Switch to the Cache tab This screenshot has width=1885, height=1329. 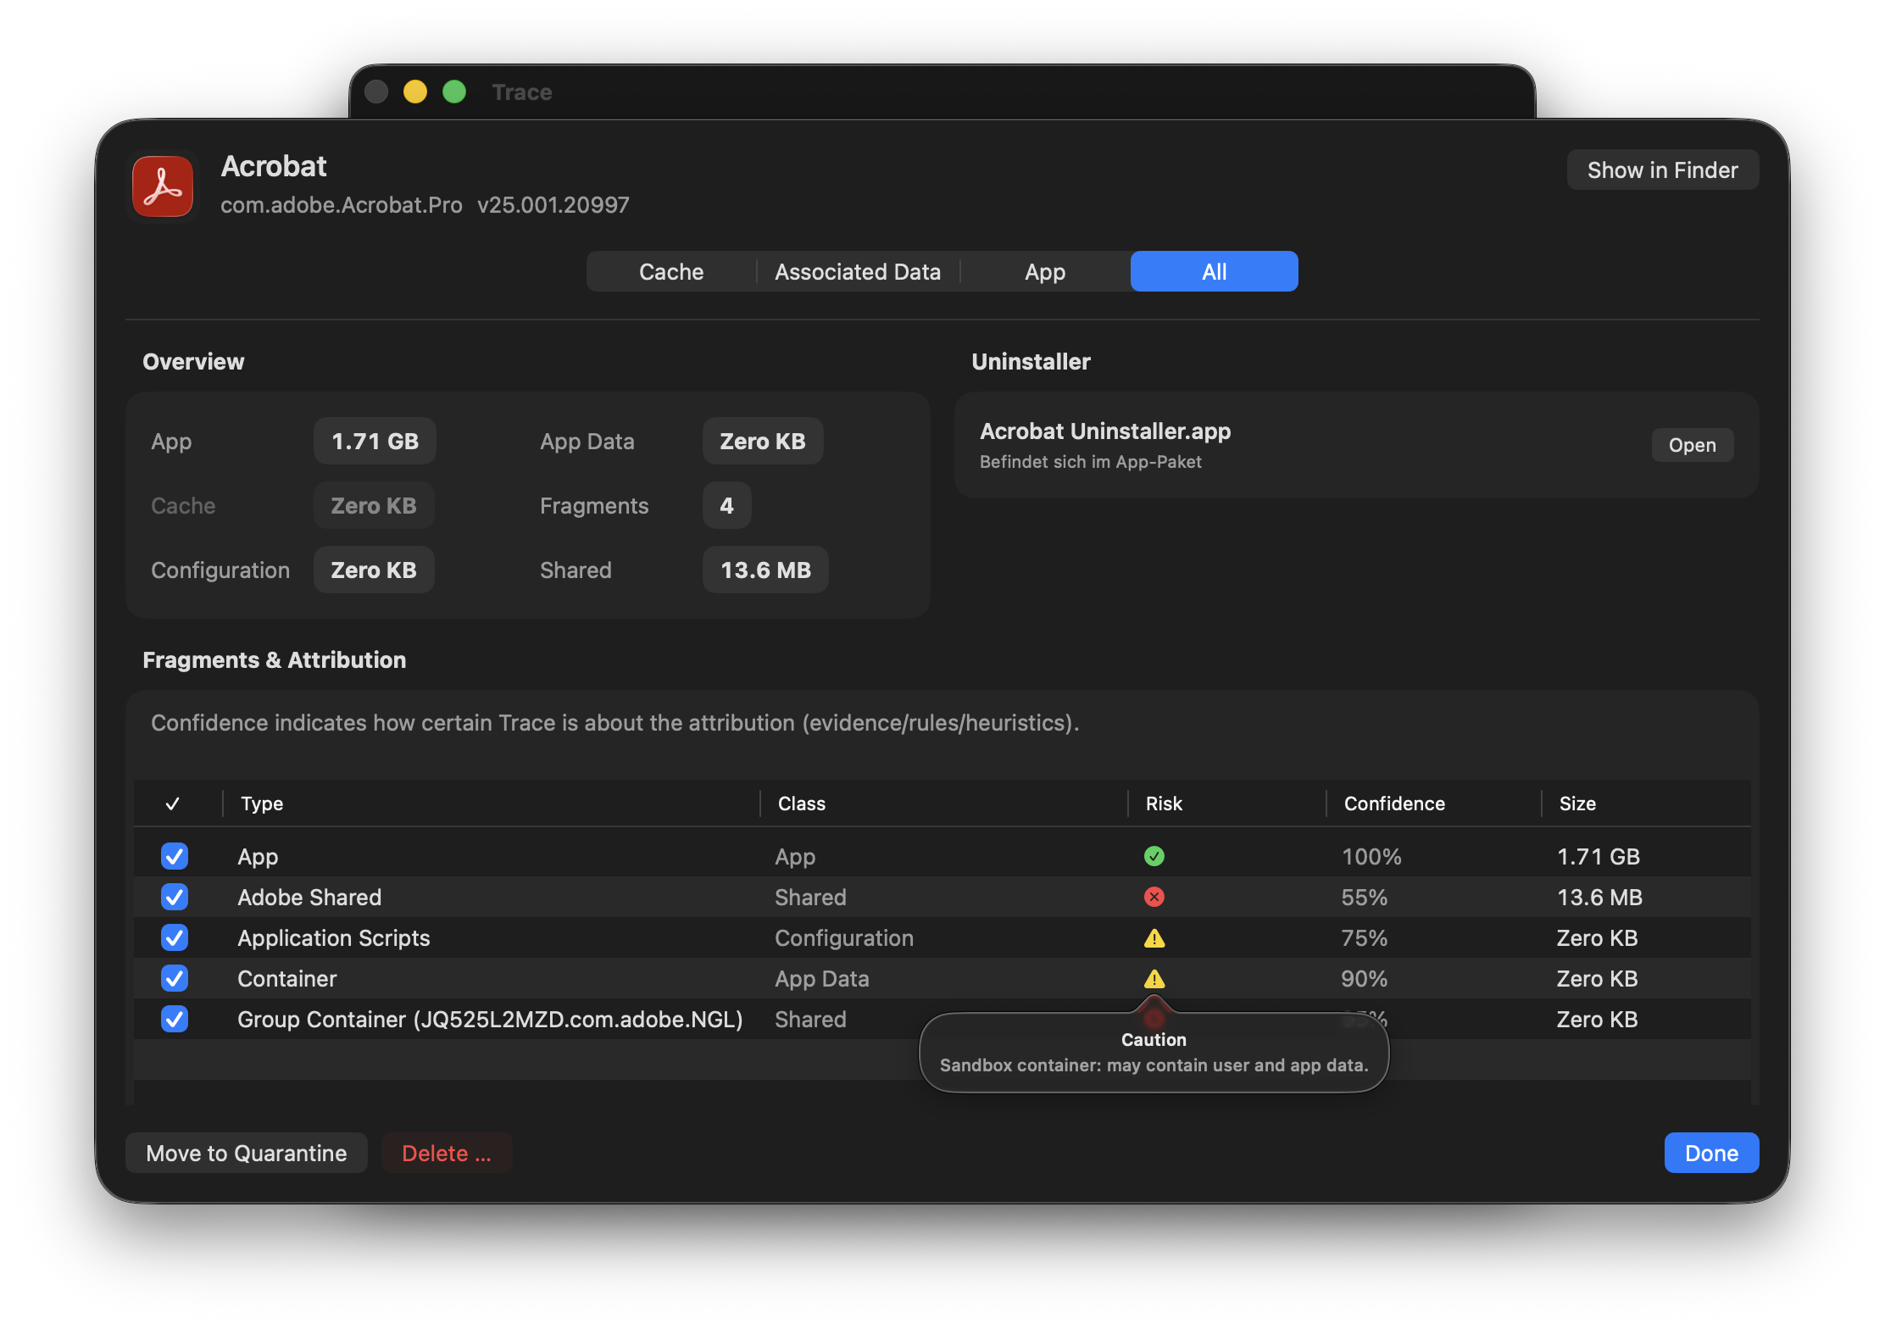(x=670, y=271)
